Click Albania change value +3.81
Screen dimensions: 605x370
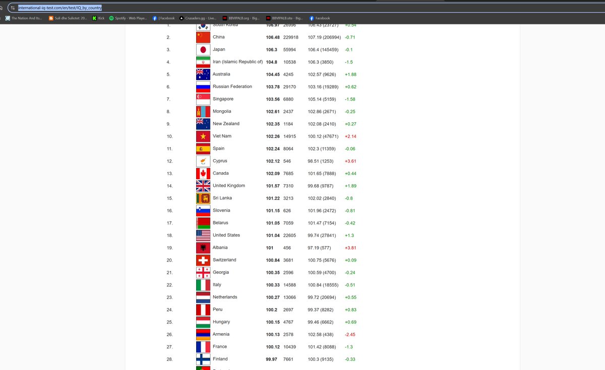click(350, 248)
